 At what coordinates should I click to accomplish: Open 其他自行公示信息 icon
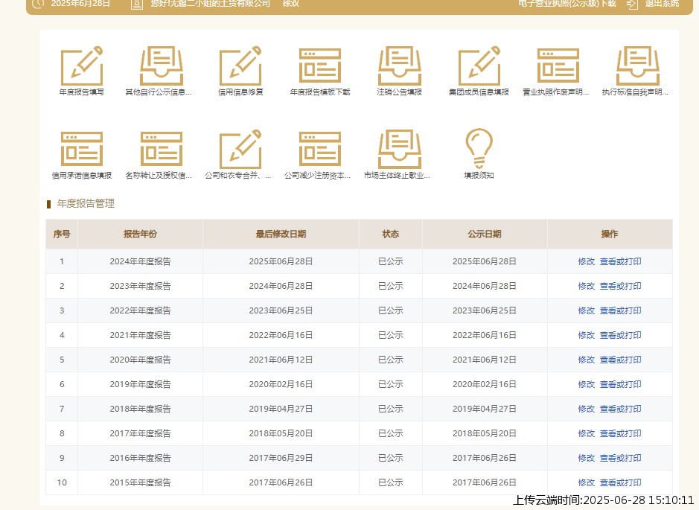[162, 66]
